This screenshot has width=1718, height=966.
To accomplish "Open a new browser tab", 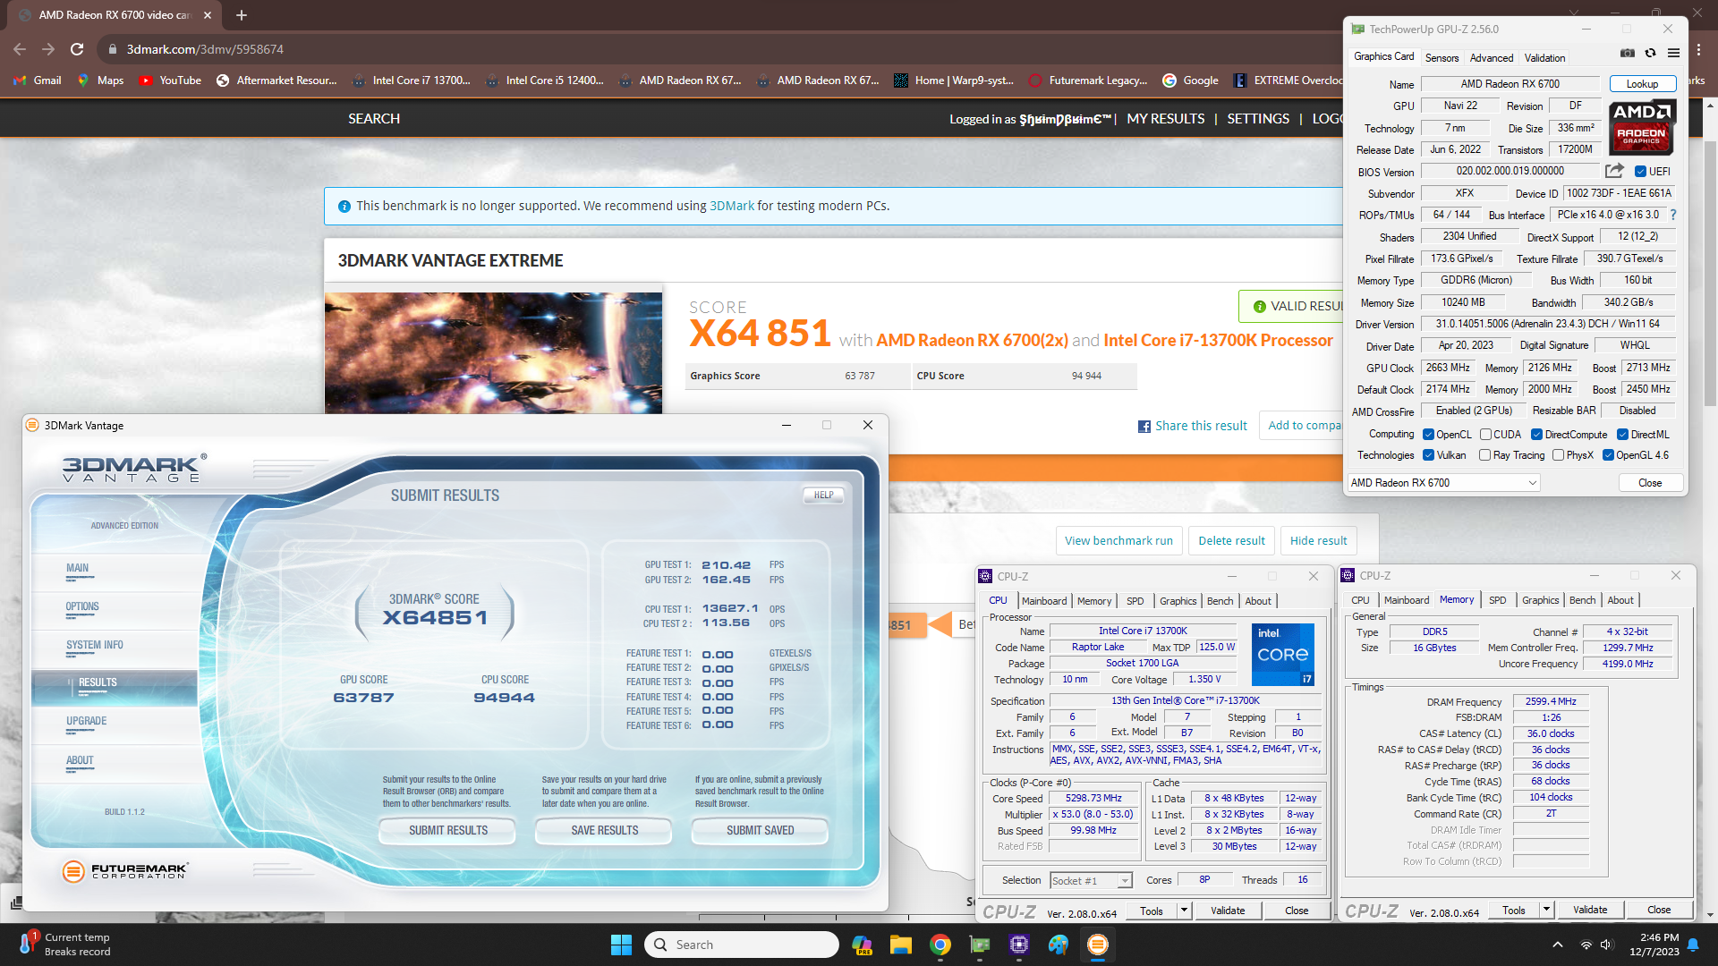I will pos(242,15).
